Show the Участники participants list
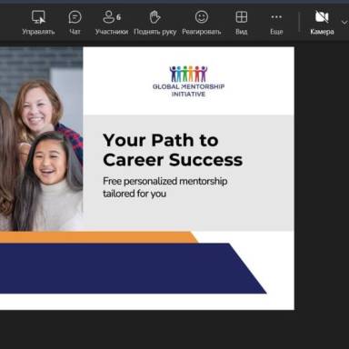The image size is (349, 349). [112, 23]
